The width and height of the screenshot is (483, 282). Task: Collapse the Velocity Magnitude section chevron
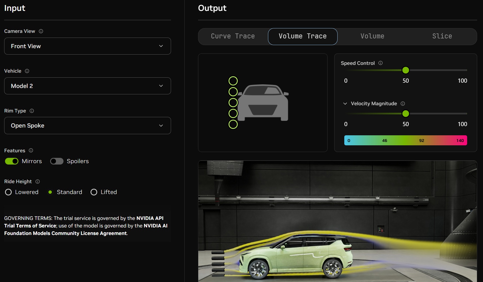345,104
